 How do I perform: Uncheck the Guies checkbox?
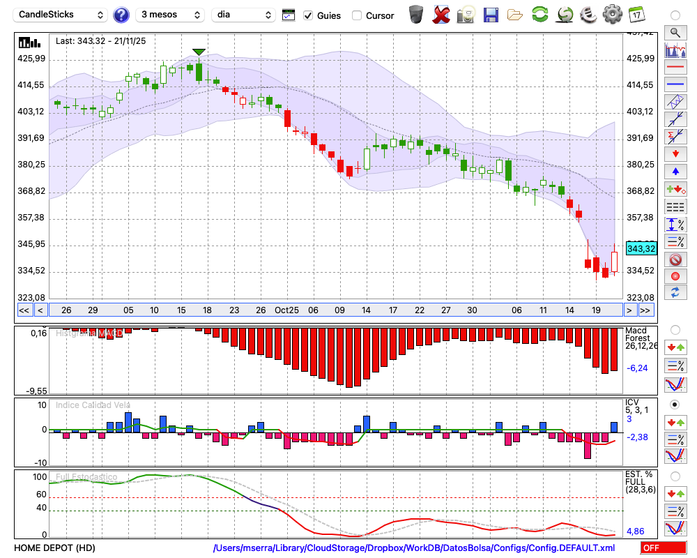click(308, 15)
